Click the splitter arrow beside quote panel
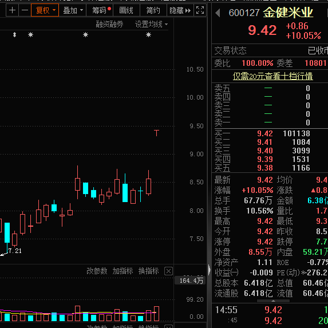This screenshot has width=328, height=328. [x=210, y=270]
